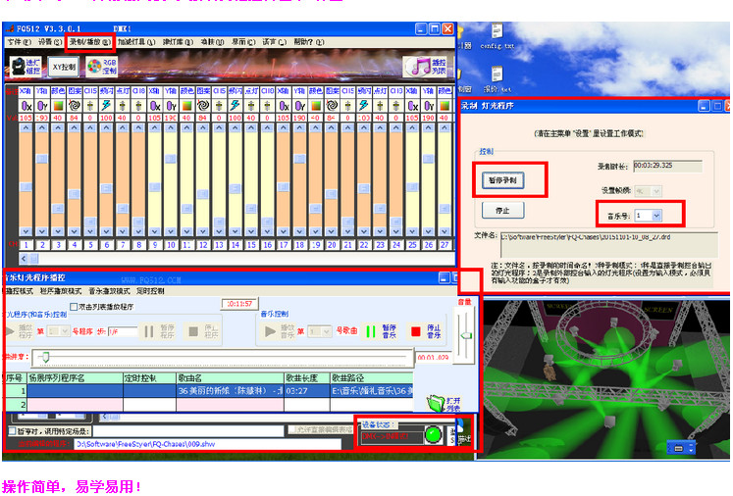Open the program number dropdown before 号程序

click(x=65, y=331)
